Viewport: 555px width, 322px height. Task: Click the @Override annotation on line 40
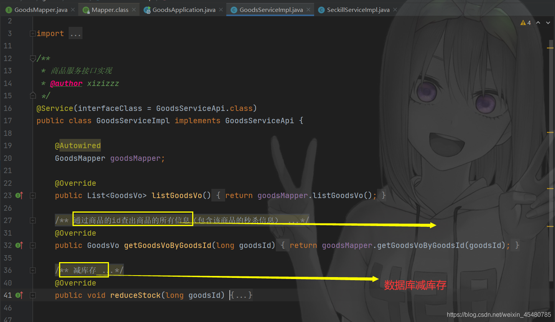(x=76, y=283)
